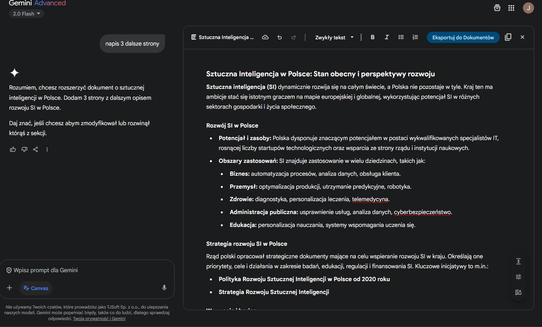The image size is (542, 327).
Task: Click Eksportuj do Dokumentów
Action: pos(463,37)
